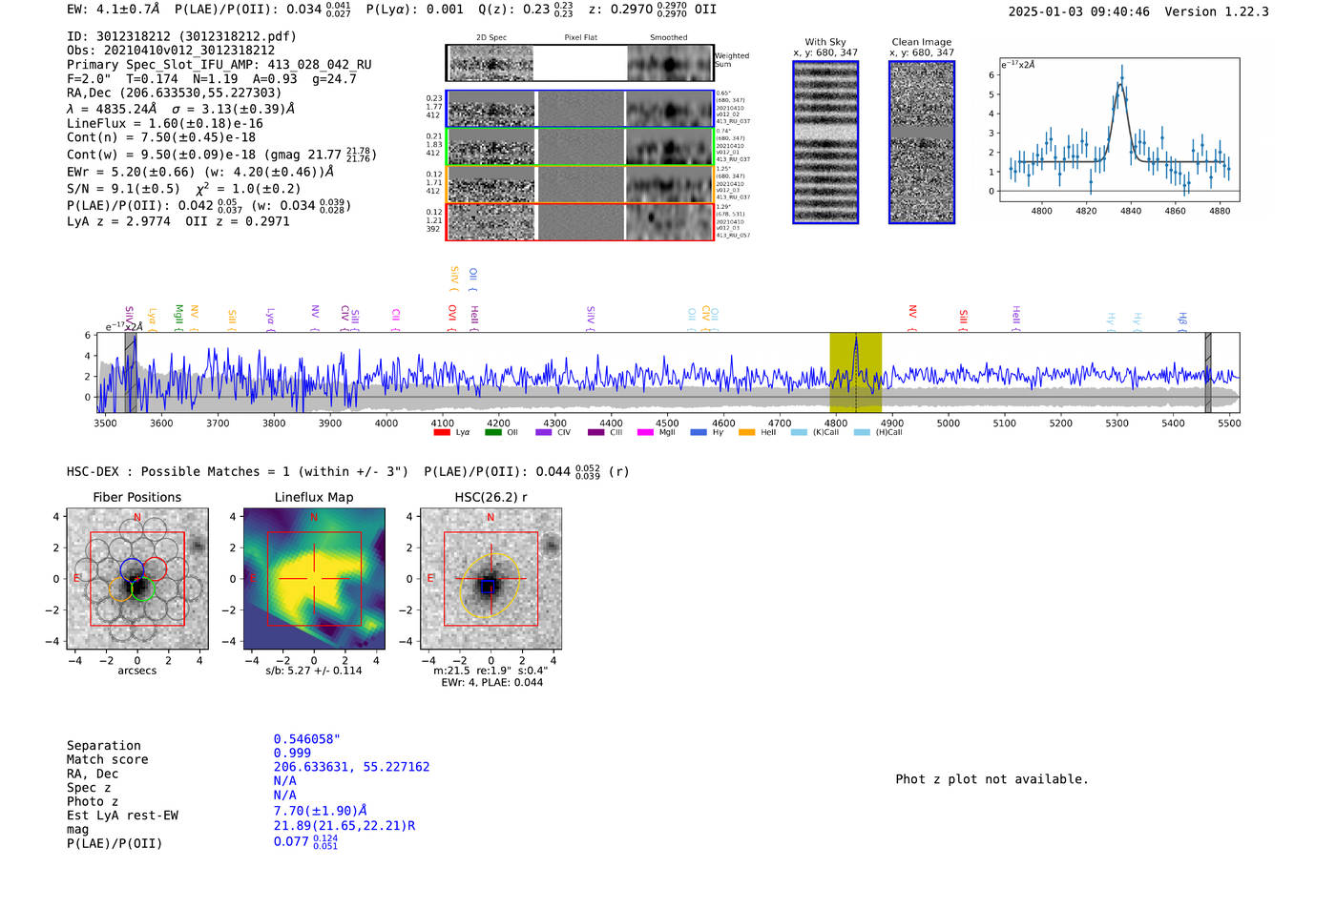Select the magenta MgII legend swatch
1336x909 pixels.
(x=645, y=432)
